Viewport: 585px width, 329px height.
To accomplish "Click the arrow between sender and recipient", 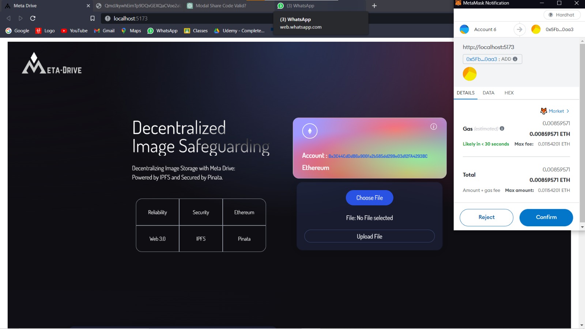I will tap(520, 29).
